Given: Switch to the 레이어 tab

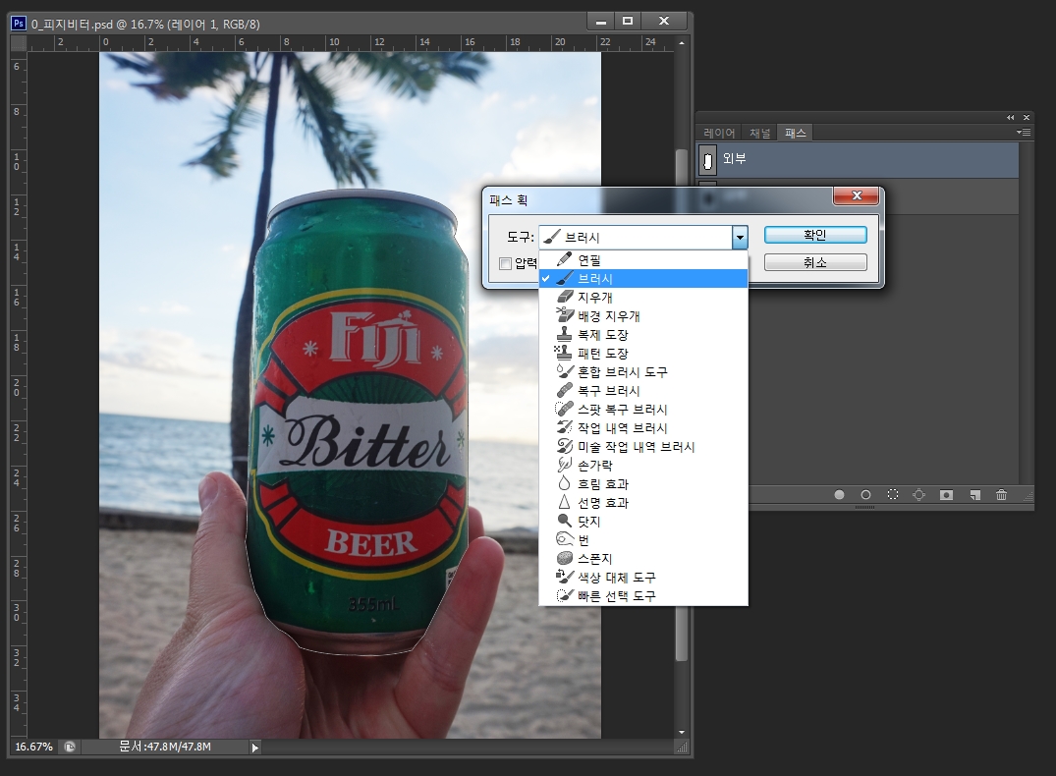Looking at the screenshot, I should click(x=719, y=134).
